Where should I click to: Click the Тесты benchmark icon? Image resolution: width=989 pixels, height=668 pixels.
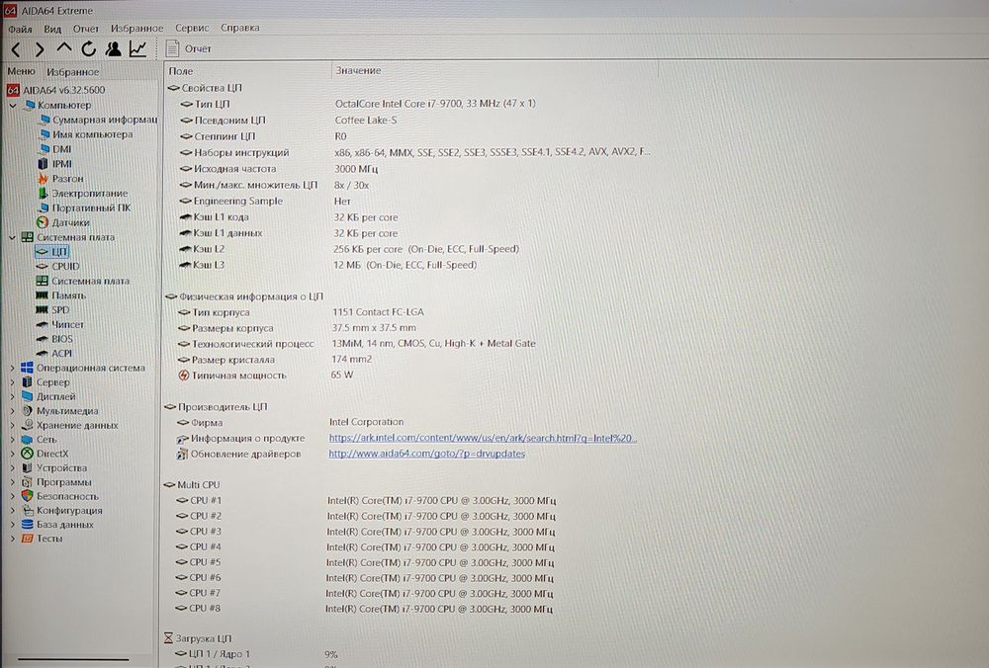click(x=27, y=539)
